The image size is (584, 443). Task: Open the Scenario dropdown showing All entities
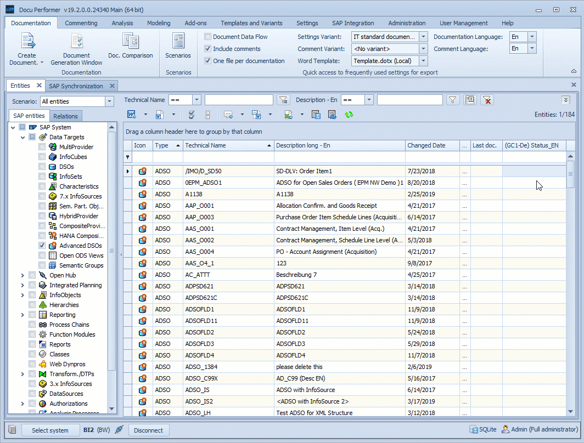(x=109, y=101)
